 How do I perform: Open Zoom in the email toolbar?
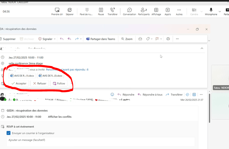127,39
